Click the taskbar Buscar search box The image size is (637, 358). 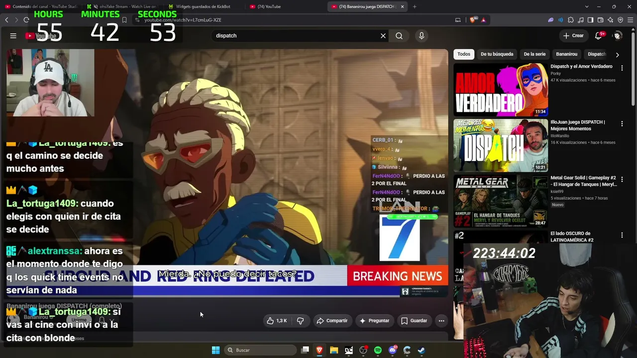point(260,350)
